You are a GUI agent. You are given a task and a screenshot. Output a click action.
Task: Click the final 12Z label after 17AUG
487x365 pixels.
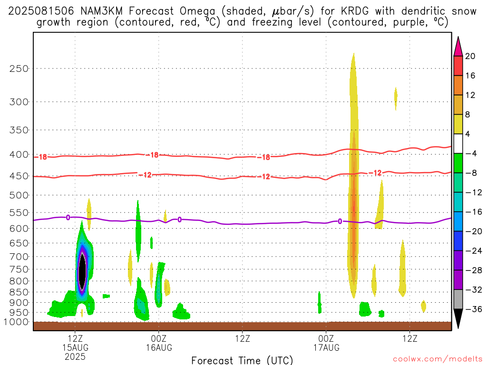point(410,338)
